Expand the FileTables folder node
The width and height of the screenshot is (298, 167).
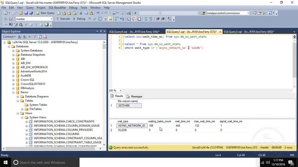tap(22, 109)
